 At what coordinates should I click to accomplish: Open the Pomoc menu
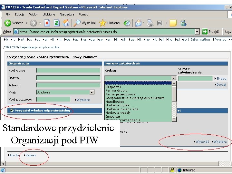83,15
